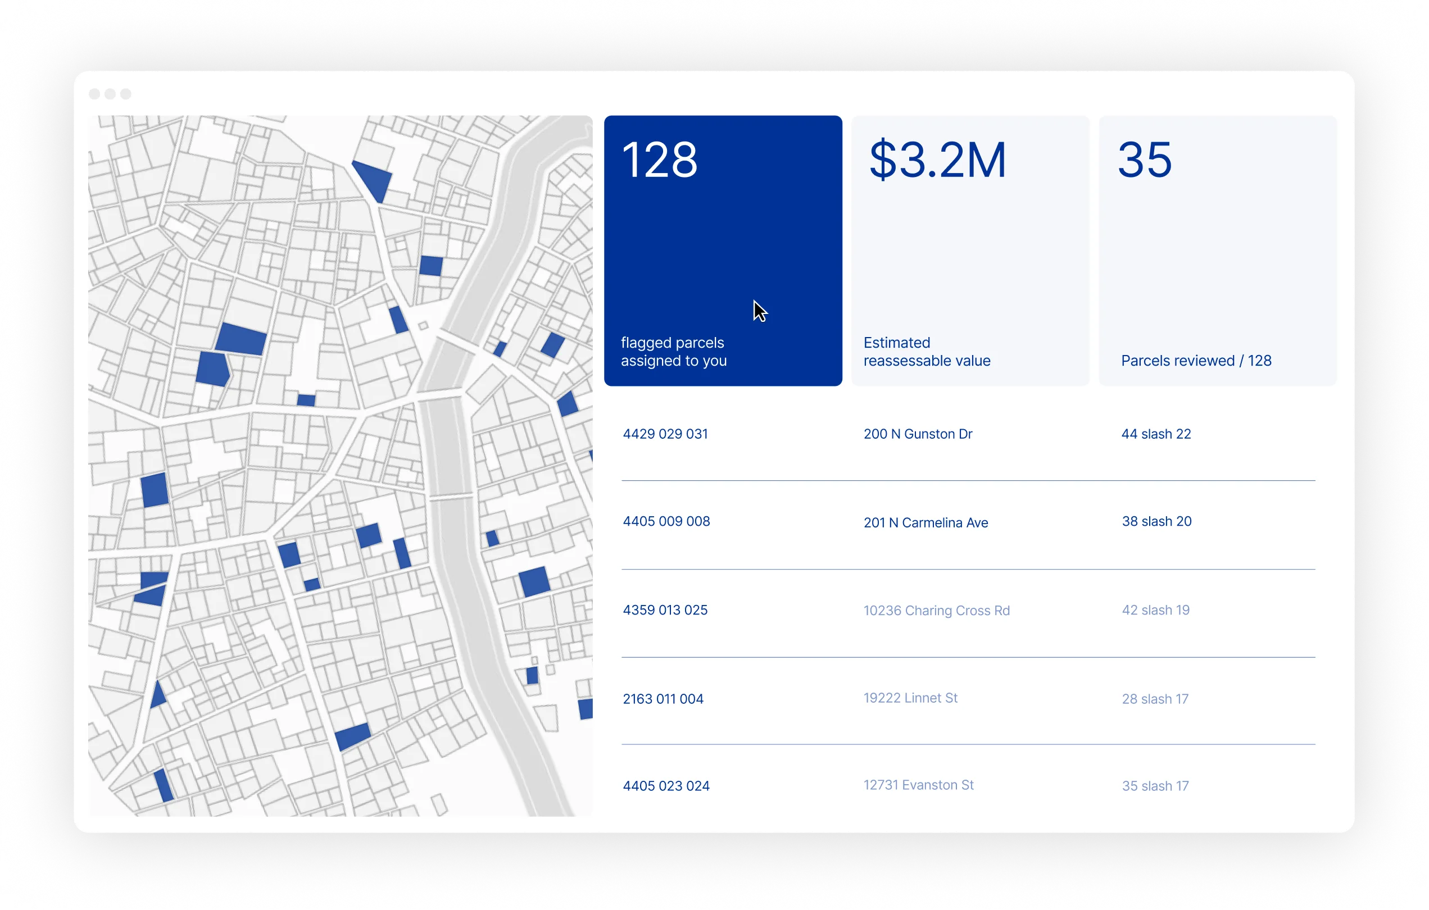Select the 201 N Carmelina Ave address
This screenshot has width=1429, height=910.
pyautogui.click(x=925, y=522)
